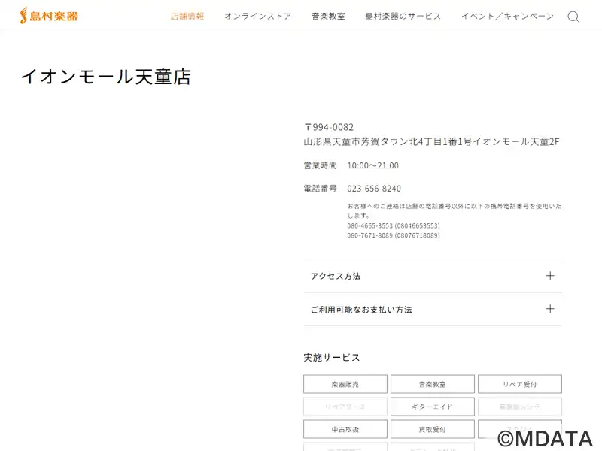602x451 pixels.
Task: Click the 実施サービス section heading
Action: [332, 358]
